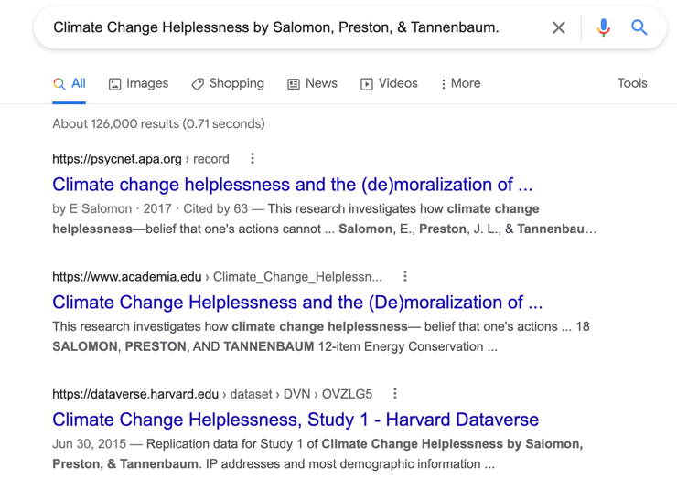Viewport: 677px width, 489px height.
Task: Click the https://psycnet.apa.org › record URL
Action: (x=141, y=159)
